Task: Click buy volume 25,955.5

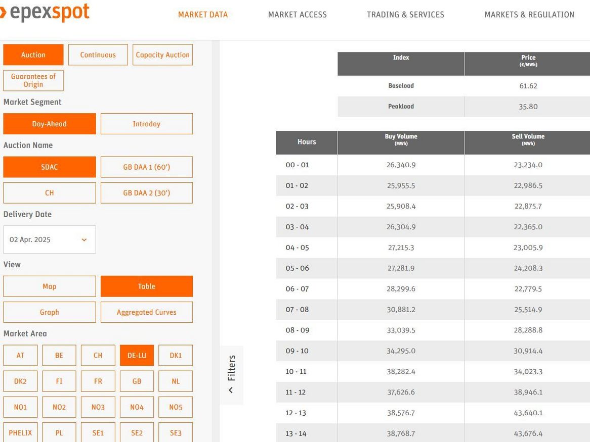Action: [x=401, y=185]
